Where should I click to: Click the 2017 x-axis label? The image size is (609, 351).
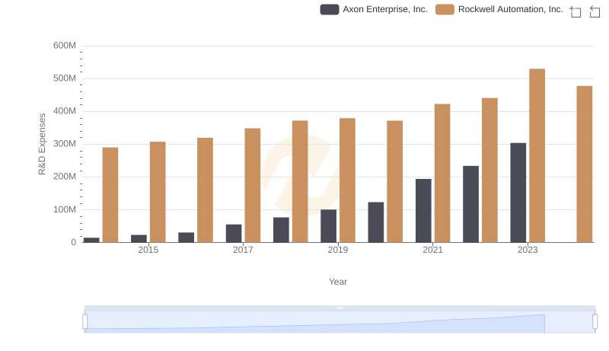pos(243,250)
